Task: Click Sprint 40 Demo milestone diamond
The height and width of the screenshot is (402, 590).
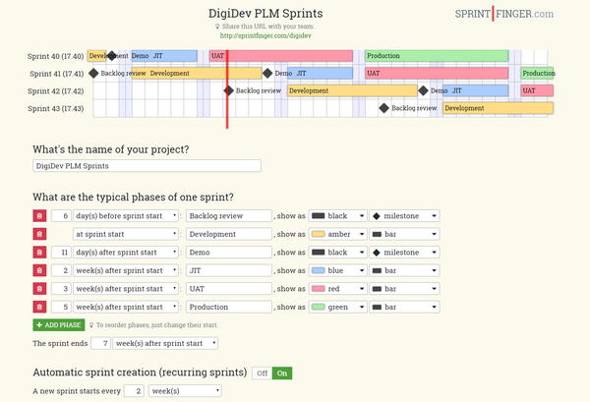Action: [x=112, y=56]
